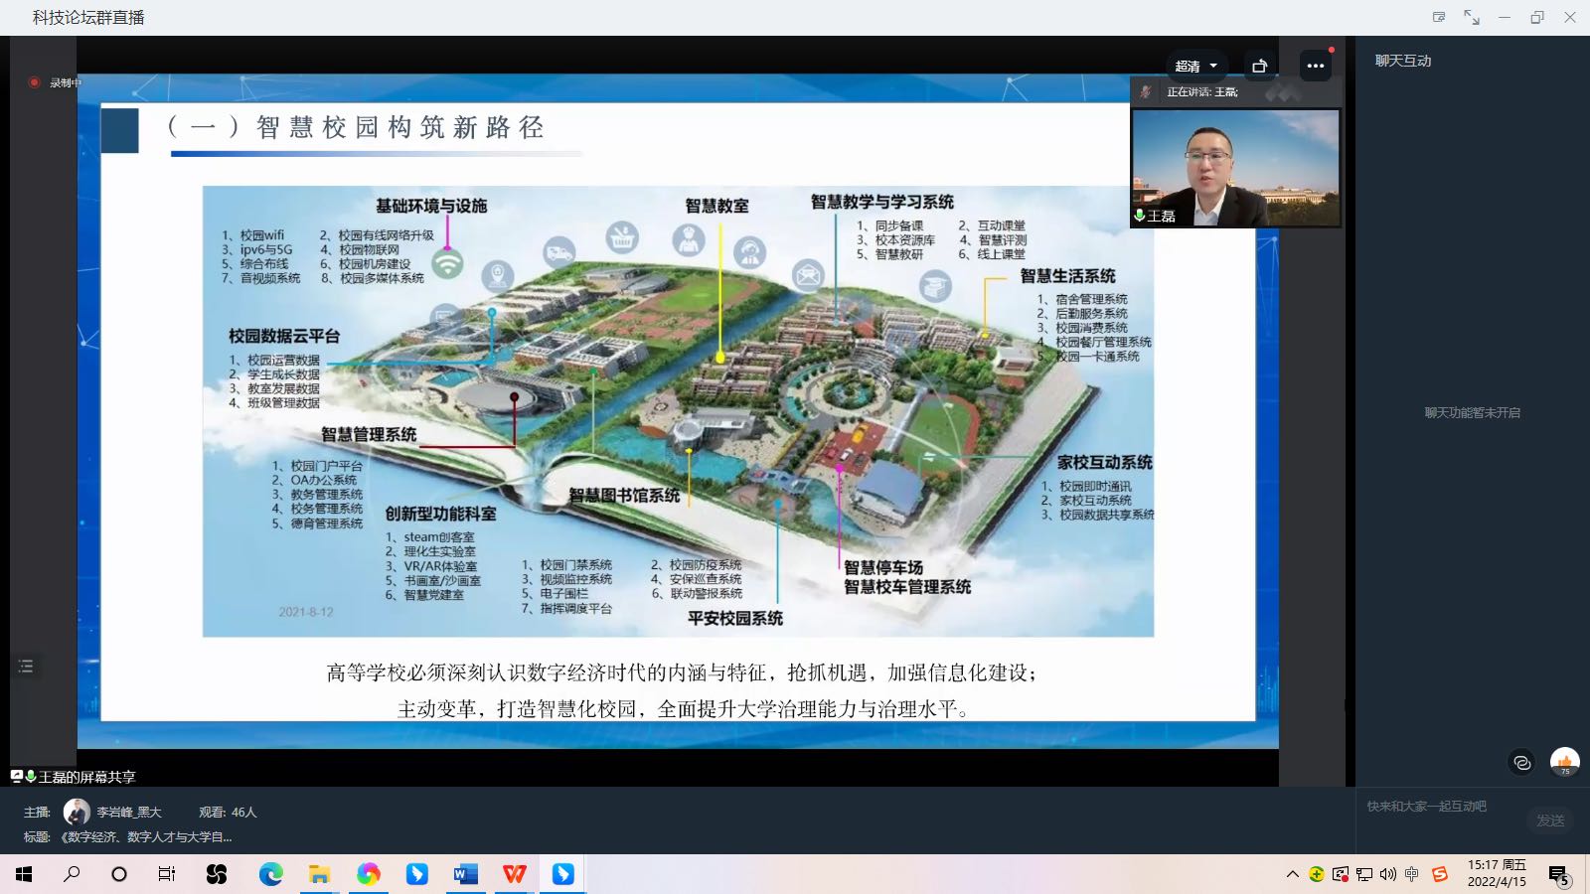1590x894 pixels.
Task: Click the speaker video thumbnail of 王磊
Action: pyautogui.click(x=1235, y=168)
